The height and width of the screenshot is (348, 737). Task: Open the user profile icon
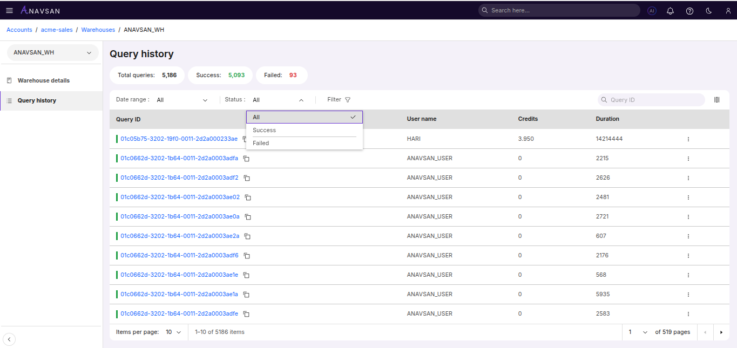click(x=728, y=11)
